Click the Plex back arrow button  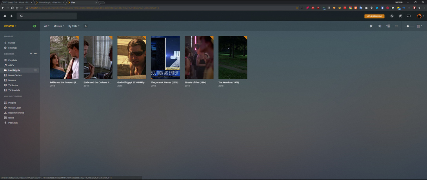click(x=12, y=16)
